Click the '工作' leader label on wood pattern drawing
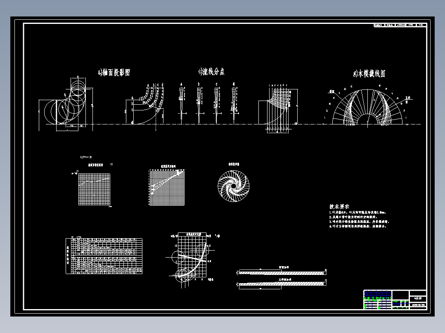This screenshot has width=445, height=333. 408,98
